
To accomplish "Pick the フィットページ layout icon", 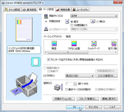I will 94,44.
